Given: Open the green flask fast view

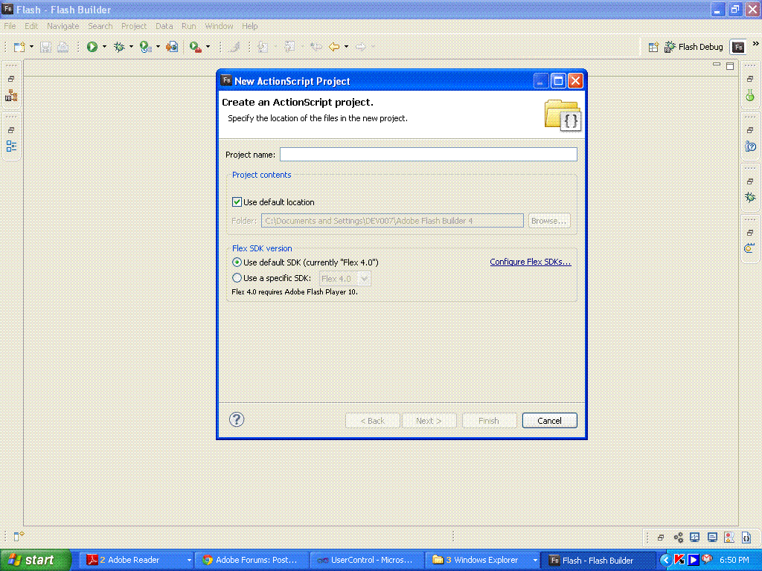Looking at the screenshot, I should point(750,95).
